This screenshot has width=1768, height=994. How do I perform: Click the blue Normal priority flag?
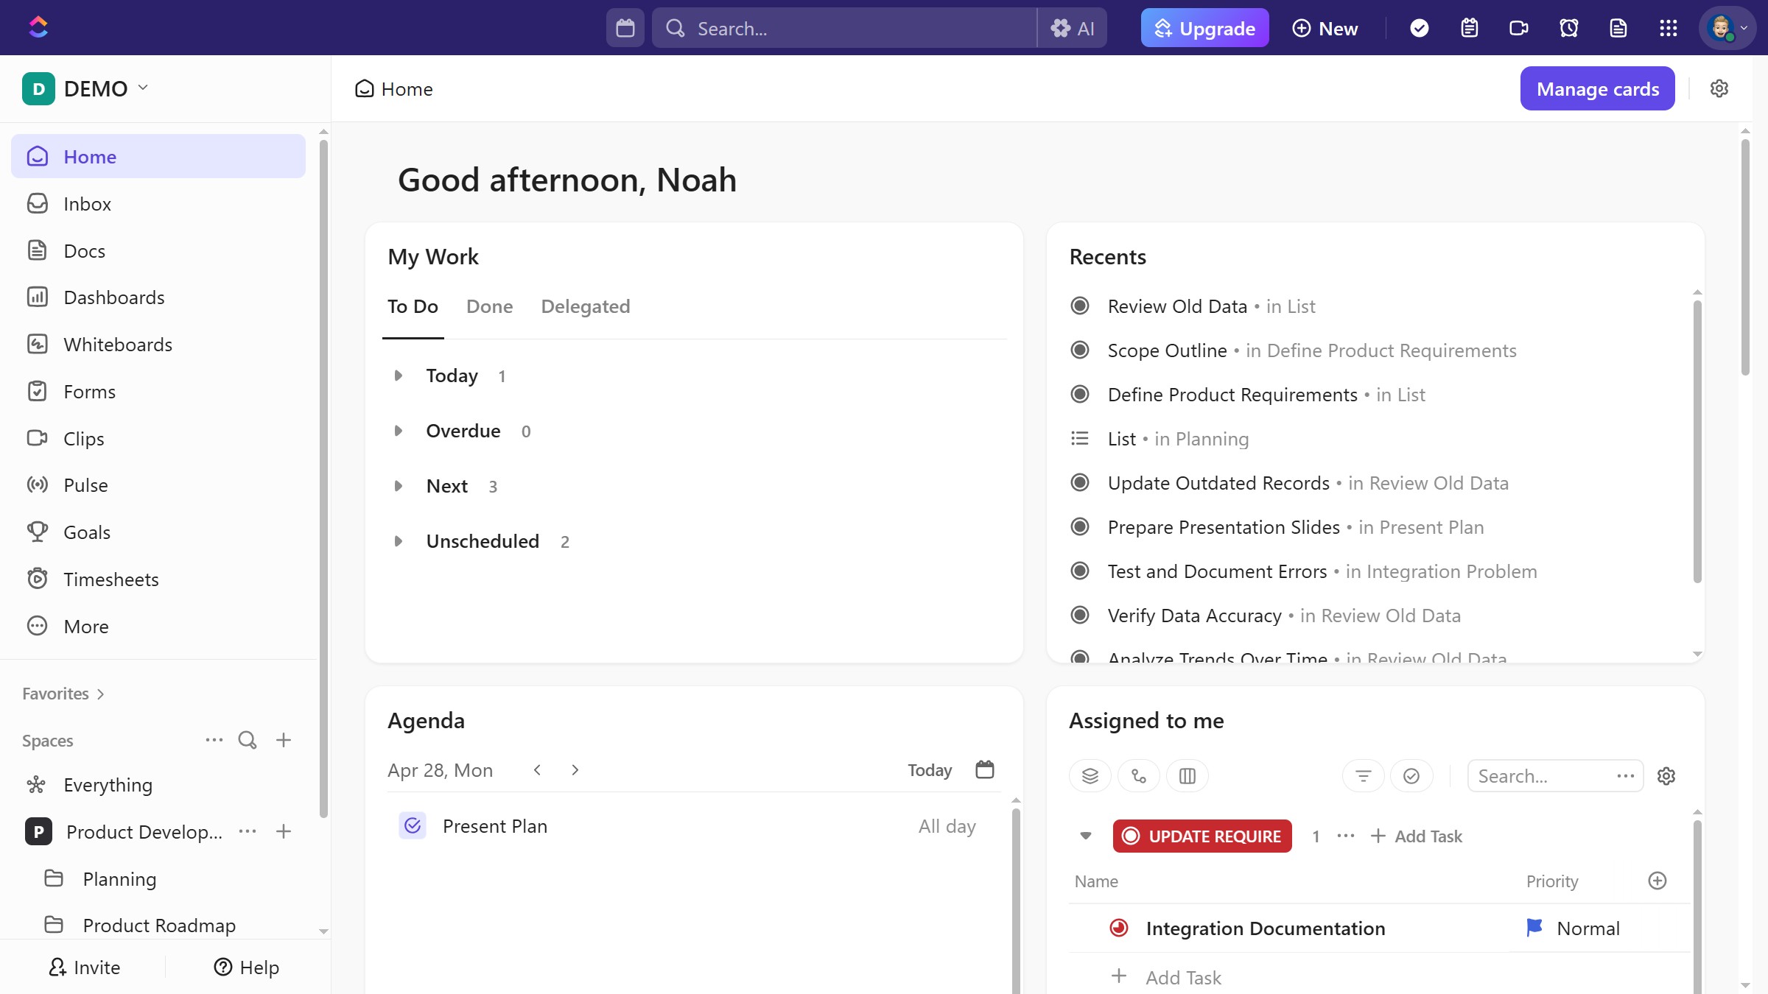click(1534, 928)
